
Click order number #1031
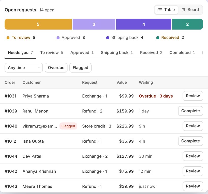(10, 96)
